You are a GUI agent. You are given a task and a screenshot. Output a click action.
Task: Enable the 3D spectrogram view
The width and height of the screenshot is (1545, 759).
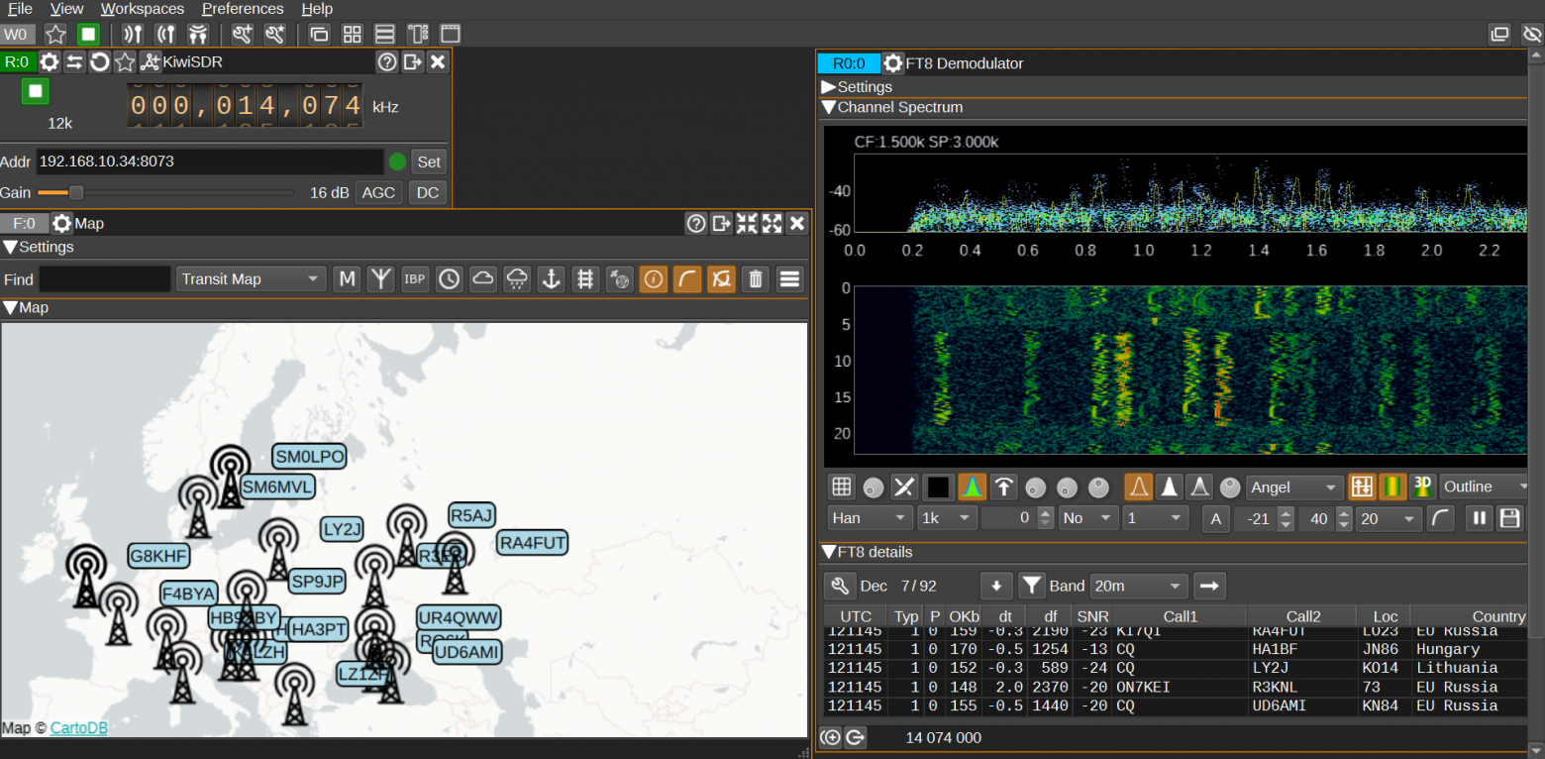coord(1422,487)
